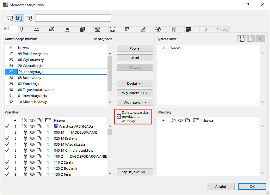Toggle eye of 000-M ---- MODELOWANIE layer
Image resolution: width=270 pixels, height=195 pixels.
[x=32, y=132]
